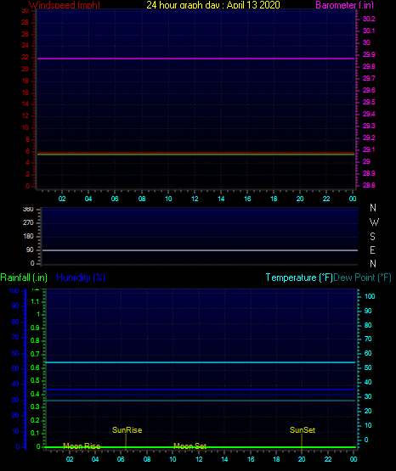
Task: Click the 29.9 barometer scale value
Action: pyautogui.click(x=369, y=54)
